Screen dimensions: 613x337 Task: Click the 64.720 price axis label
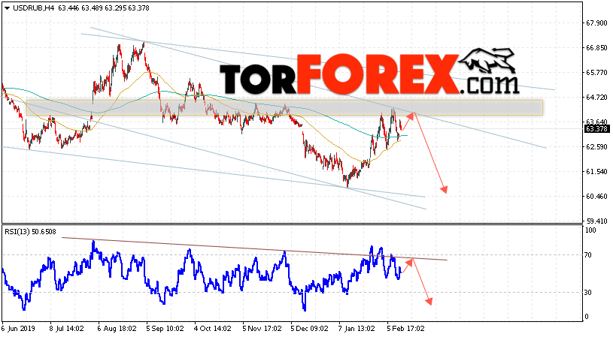tap(596, 97)
